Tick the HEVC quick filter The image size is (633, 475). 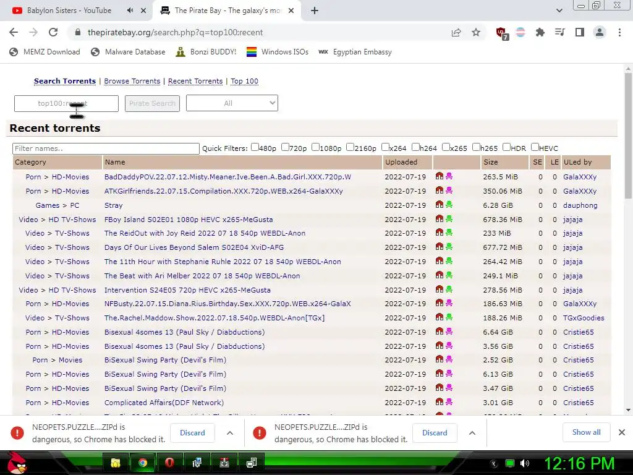click(x=535, y=147)
